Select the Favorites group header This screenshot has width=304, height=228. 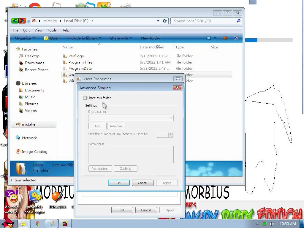29,49
